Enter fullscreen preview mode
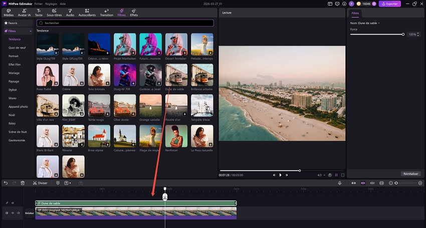 click(343, 175)
